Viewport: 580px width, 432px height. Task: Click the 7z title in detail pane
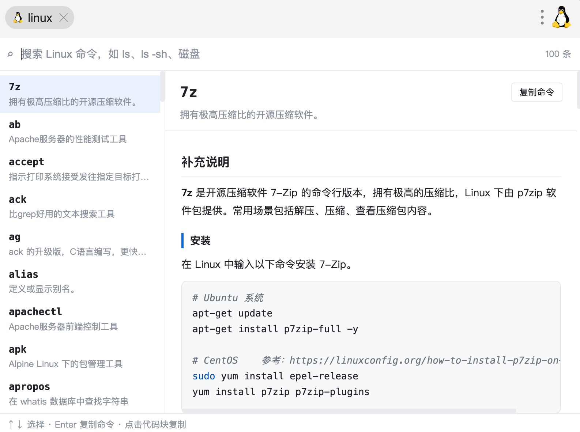coord(189,92)
